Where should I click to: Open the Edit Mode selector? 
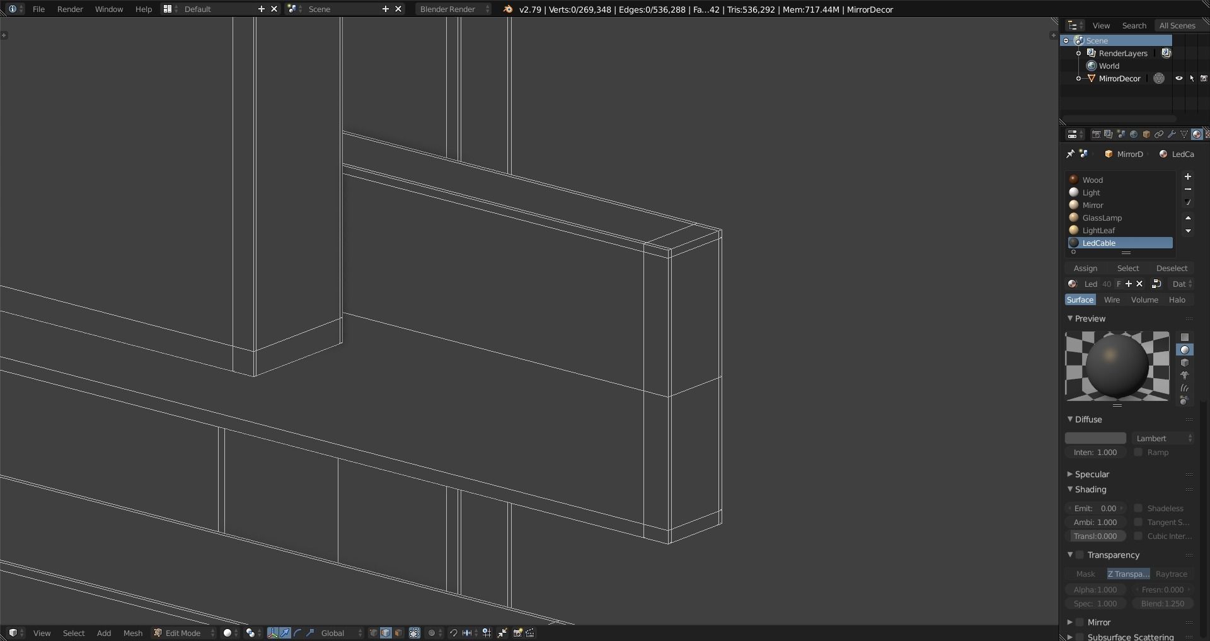[183, 633]
